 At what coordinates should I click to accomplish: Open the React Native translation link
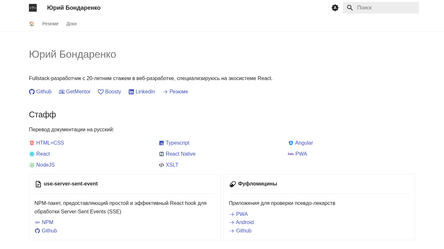pos(180,154)
